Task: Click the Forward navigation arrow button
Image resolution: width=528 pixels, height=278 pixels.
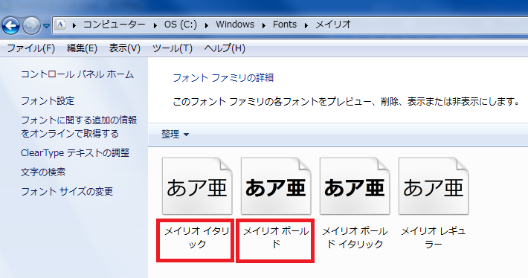Action: (32, 25)
